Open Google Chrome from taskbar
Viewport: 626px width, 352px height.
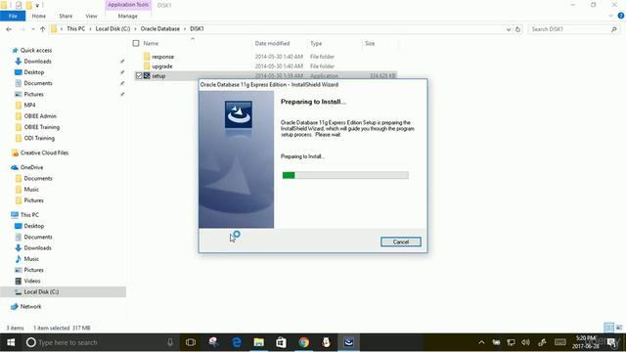[x=303, y=342]
